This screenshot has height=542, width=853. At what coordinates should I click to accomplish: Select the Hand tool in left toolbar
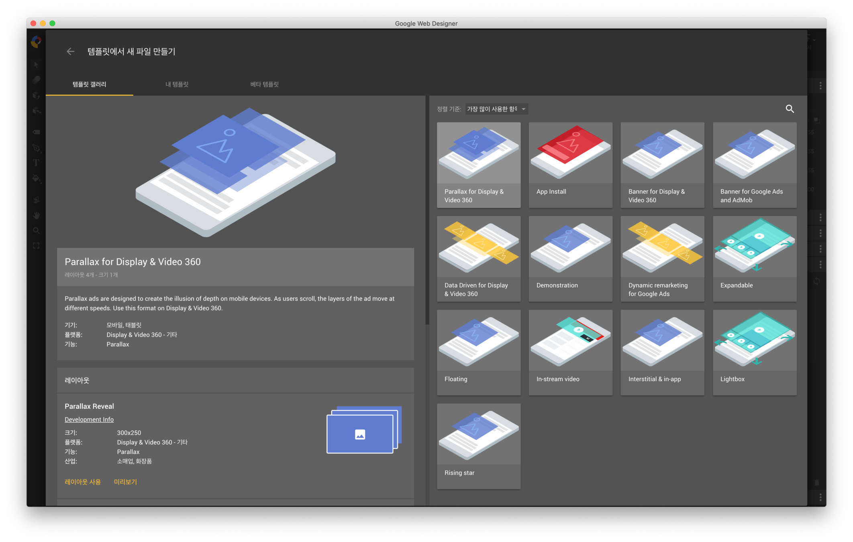[36, 216]
